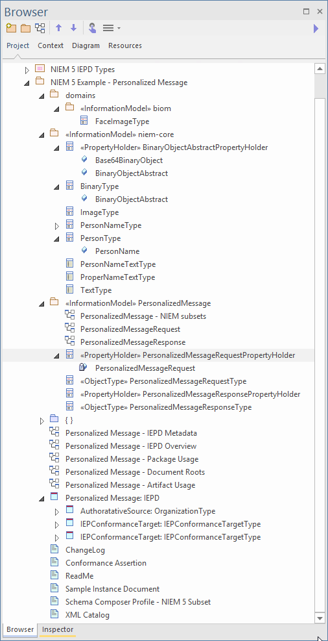
Task: Collapse the PersonType class node
Action: [56, 239]
